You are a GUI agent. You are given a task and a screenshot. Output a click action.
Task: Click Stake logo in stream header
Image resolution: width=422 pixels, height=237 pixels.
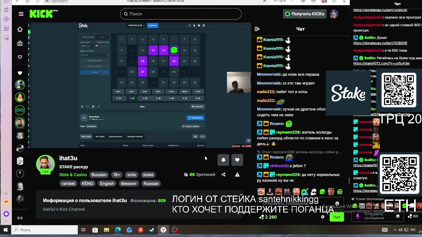[83, 25]
